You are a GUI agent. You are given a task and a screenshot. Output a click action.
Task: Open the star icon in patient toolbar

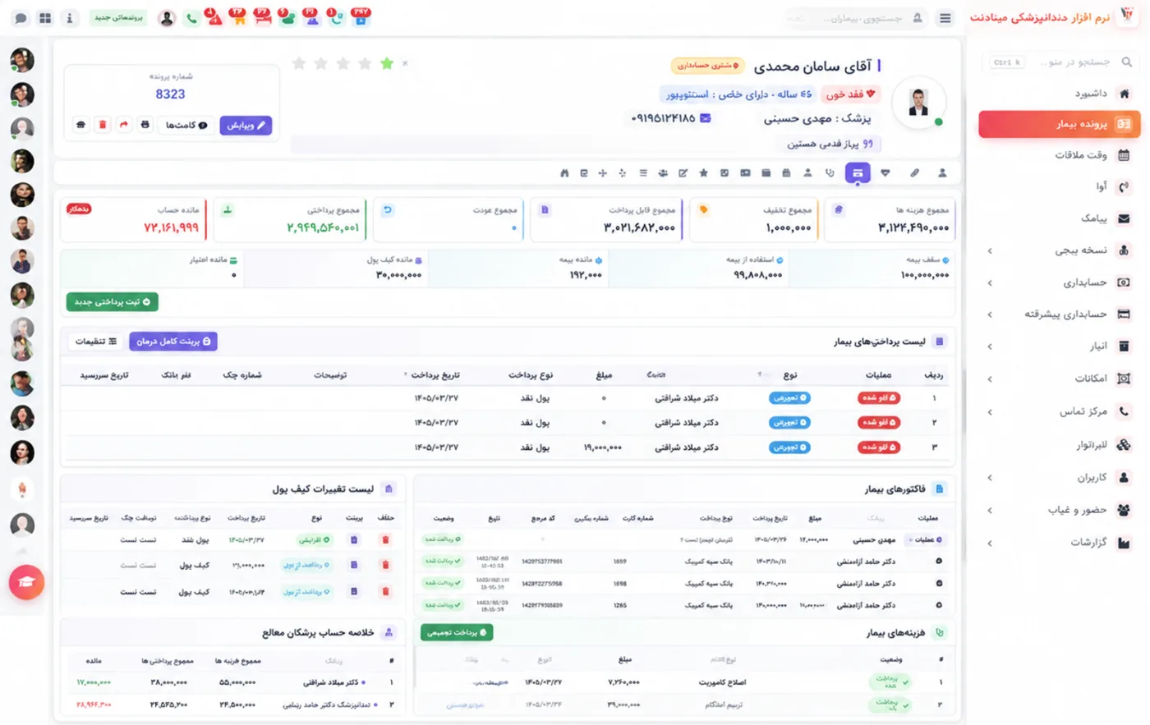(x=704, y=173)
